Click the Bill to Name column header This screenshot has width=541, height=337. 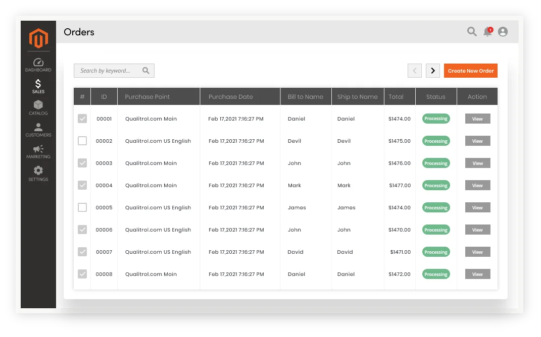click(306, 96)
